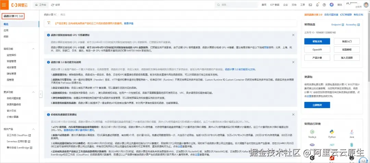Collapse the 相关产品 section

pyautogui.click(x=33, y=129)
